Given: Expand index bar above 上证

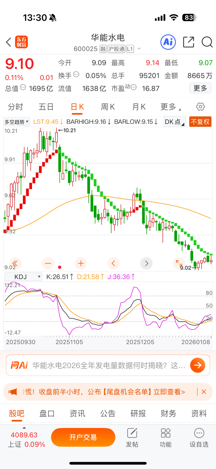Looking at the screenshot, I should pyautogui.click(x=24, y=428).
